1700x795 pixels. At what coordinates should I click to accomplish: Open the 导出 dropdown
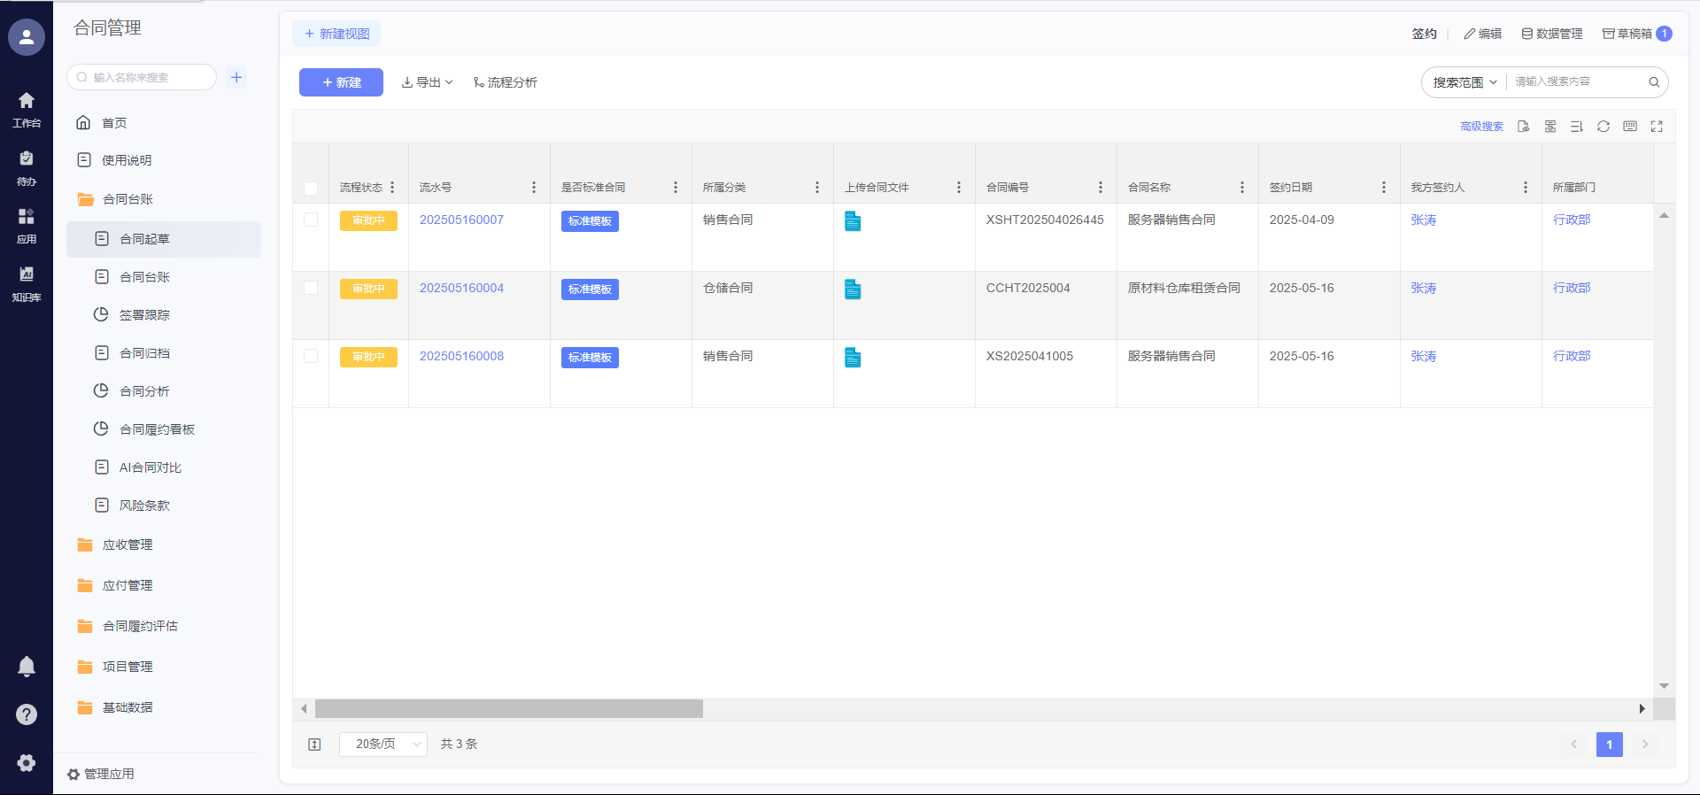(x=427, y=82)
